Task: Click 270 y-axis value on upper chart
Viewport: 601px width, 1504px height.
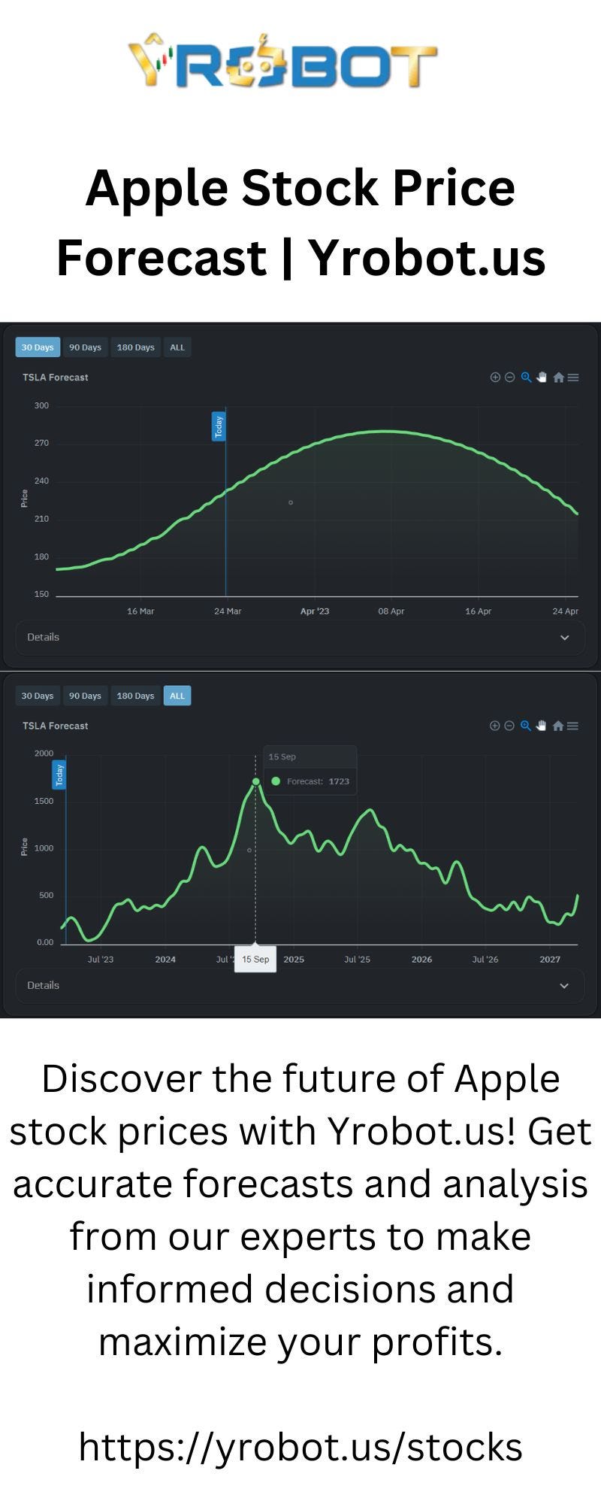Action: pyautogui.click(x=41, y=444)
